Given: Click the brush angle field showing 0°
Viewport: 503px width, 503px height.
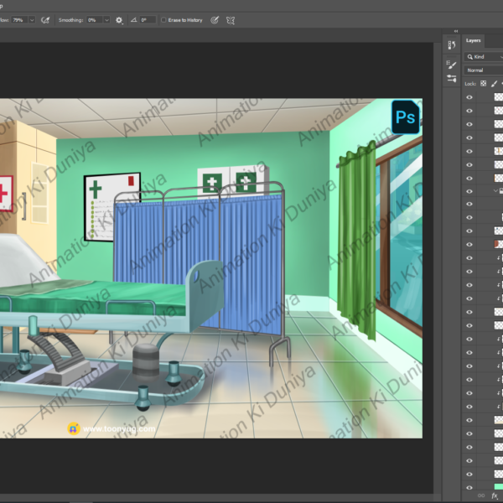Looking at the screenshot, I should point(148,20).
